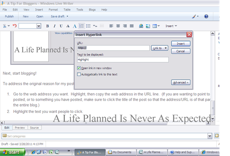230x156 pixels.
Task: Open the Help menu
Action: (x=104, y=10)
